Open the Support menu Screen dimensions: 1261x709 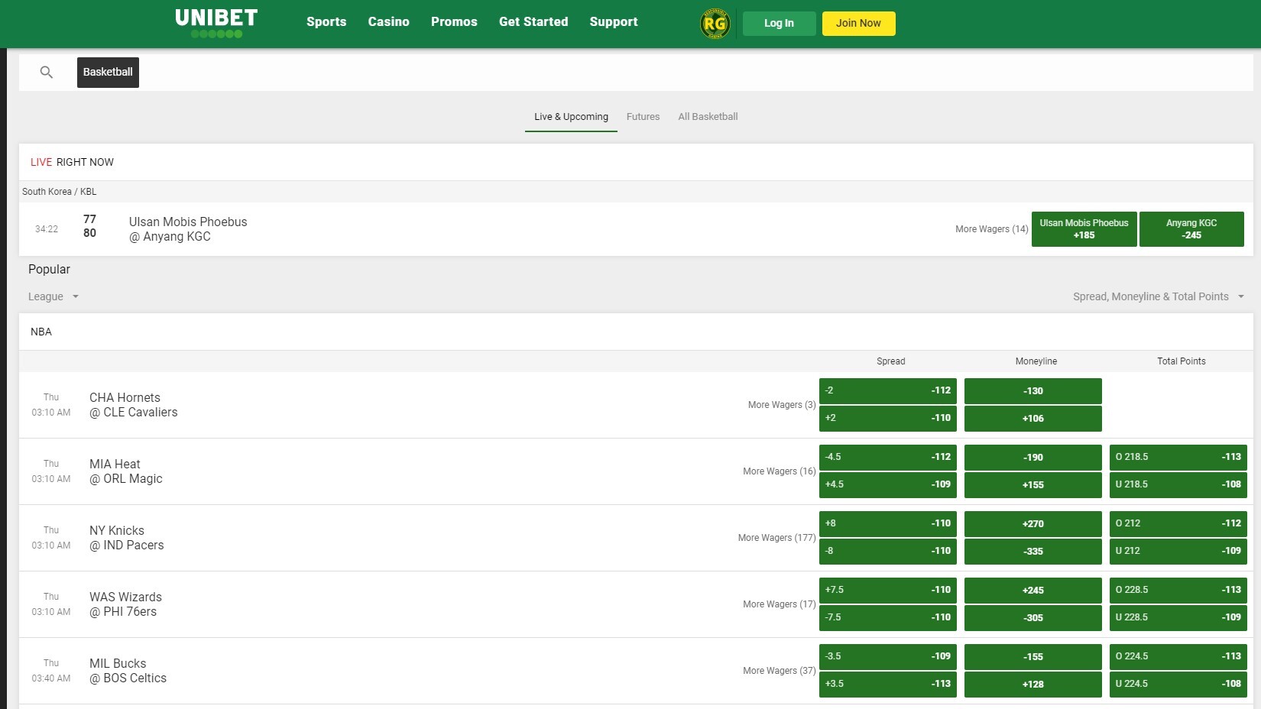(x=614, y=21)
